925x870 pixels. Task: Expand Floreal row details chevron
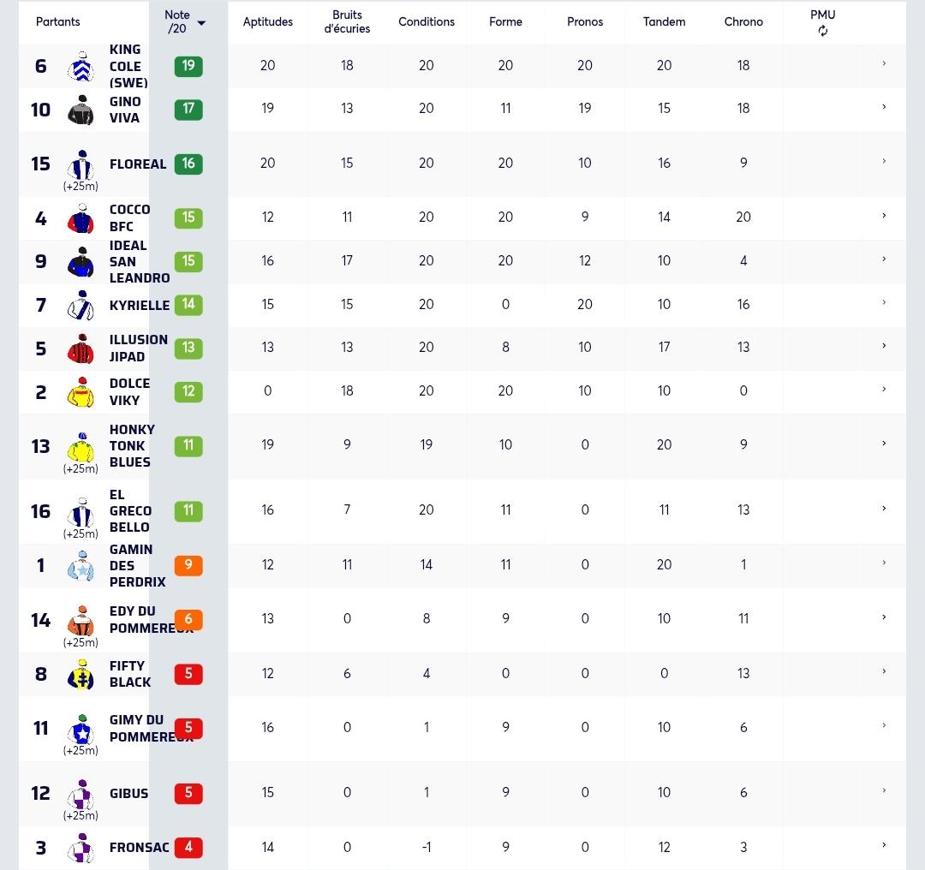coord(884,161)
